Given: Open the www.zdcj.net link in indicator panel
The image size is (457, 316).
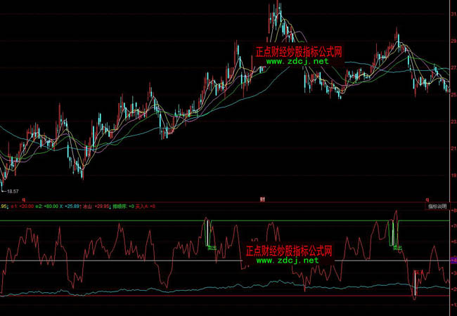Looking at the screenshot, I should point(288,260).
